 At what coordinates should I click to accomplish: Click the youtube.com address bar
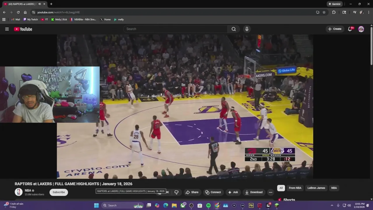[x=175, y=12]
